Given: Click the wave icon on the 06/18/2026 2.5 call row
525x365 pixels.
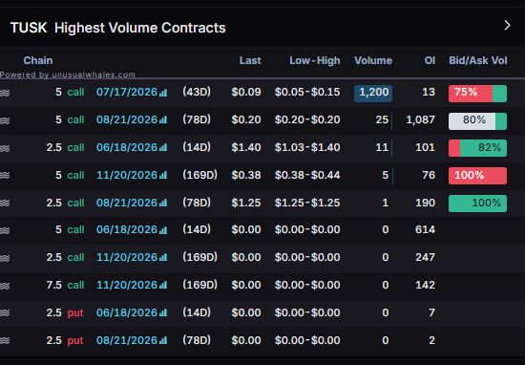Looking at the screenshot, I should [5, 148].
